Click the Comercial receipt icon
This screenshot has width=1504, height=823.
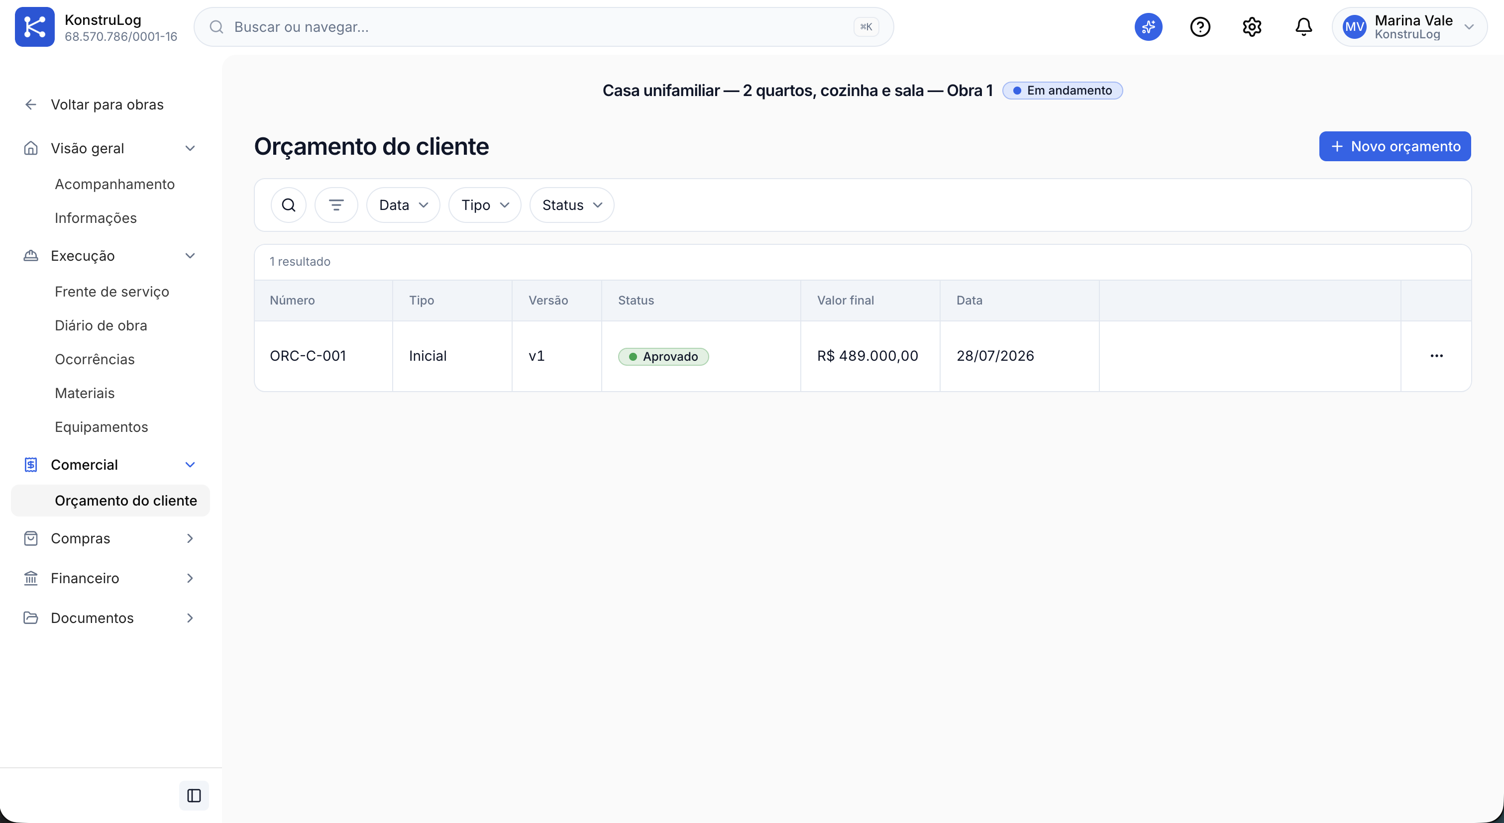tap(31, 465)
